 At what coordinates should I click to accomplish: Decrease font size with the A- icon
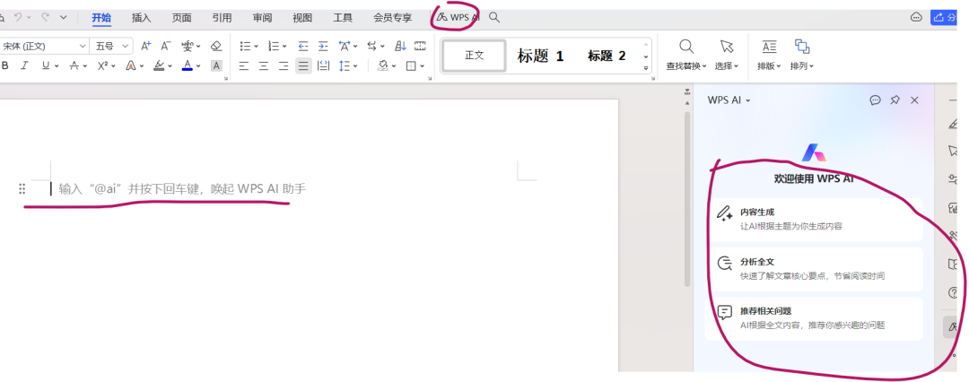(166, 46)
